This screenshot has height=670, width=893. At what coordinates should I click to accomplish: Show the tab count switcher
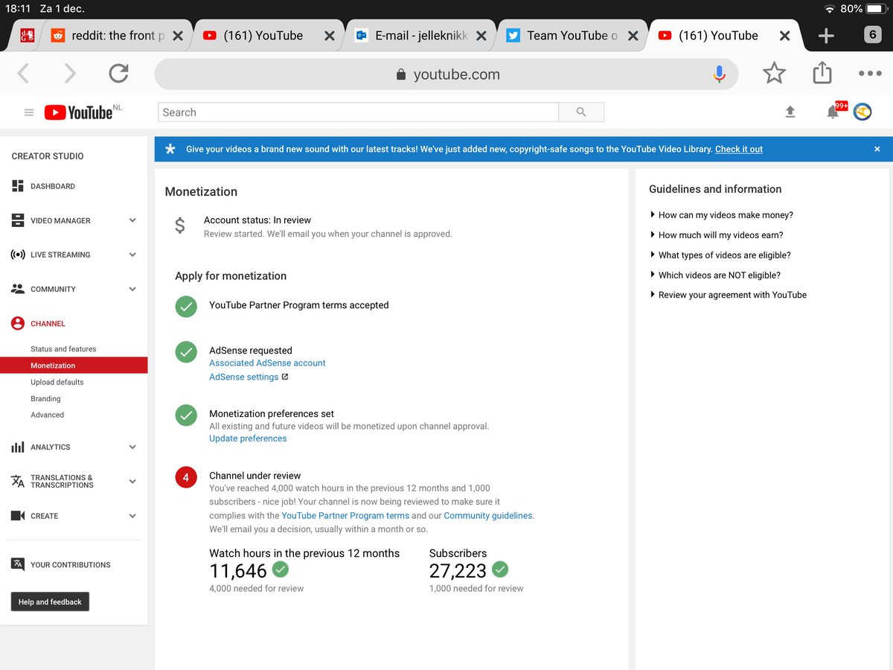873,35
